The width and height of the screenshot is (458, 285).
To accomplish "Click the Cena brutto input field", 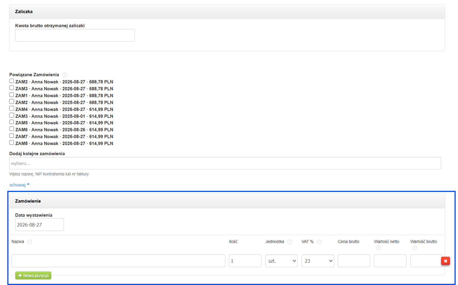I will (354, 261).
